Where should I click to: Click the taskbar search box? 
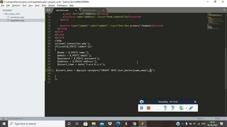37,124
